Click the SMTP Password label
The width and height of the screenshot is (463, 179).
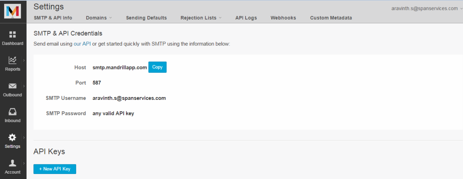(x=66, y=113)
